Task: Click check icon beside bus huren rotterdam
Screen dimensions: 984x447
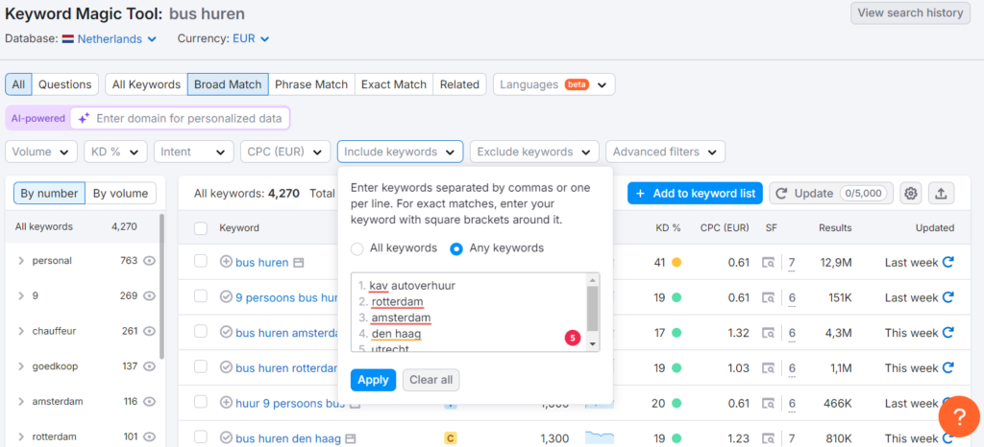Action: 226,367
